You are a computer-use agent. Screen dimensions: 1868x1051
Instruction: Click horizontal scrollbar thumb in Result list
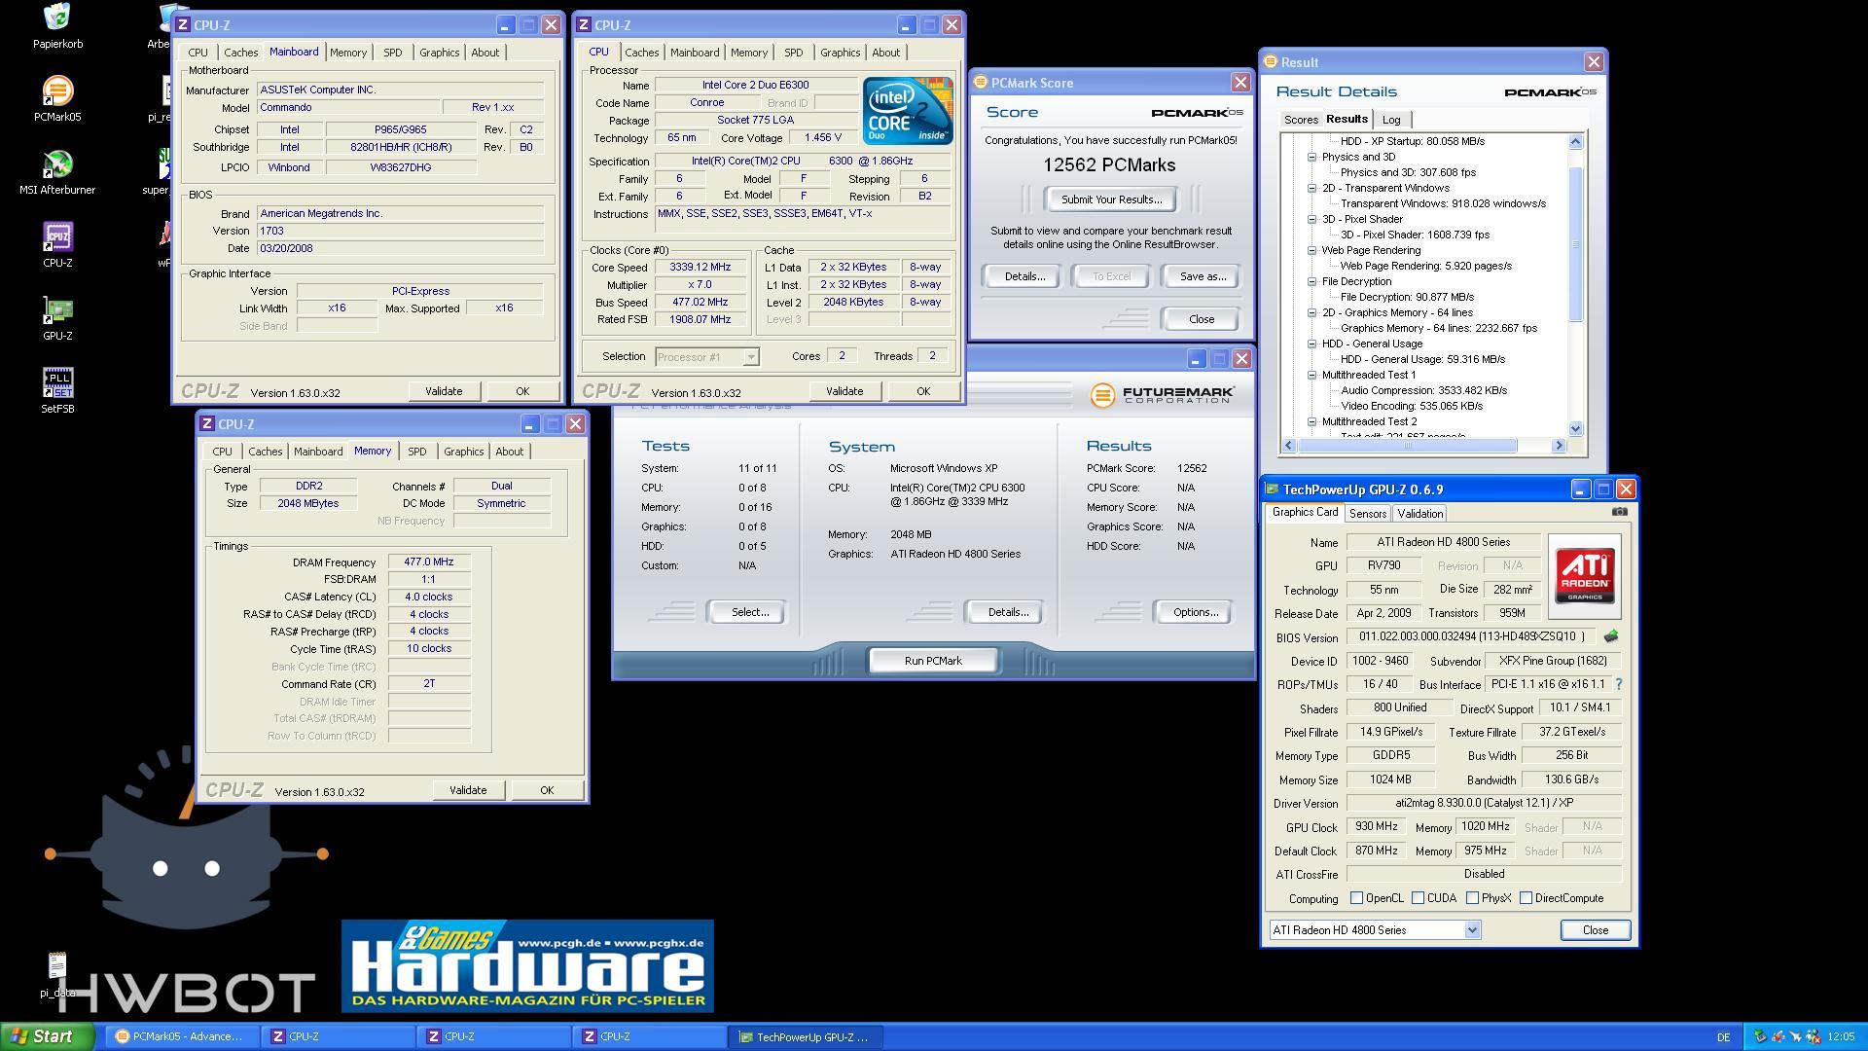point(1407,446)
